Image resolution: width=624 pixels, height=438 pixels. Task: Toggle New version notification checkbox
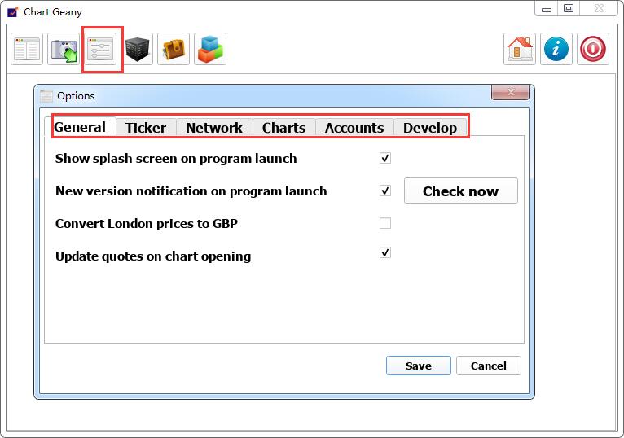pyautogui.click(x=385, y=191)
